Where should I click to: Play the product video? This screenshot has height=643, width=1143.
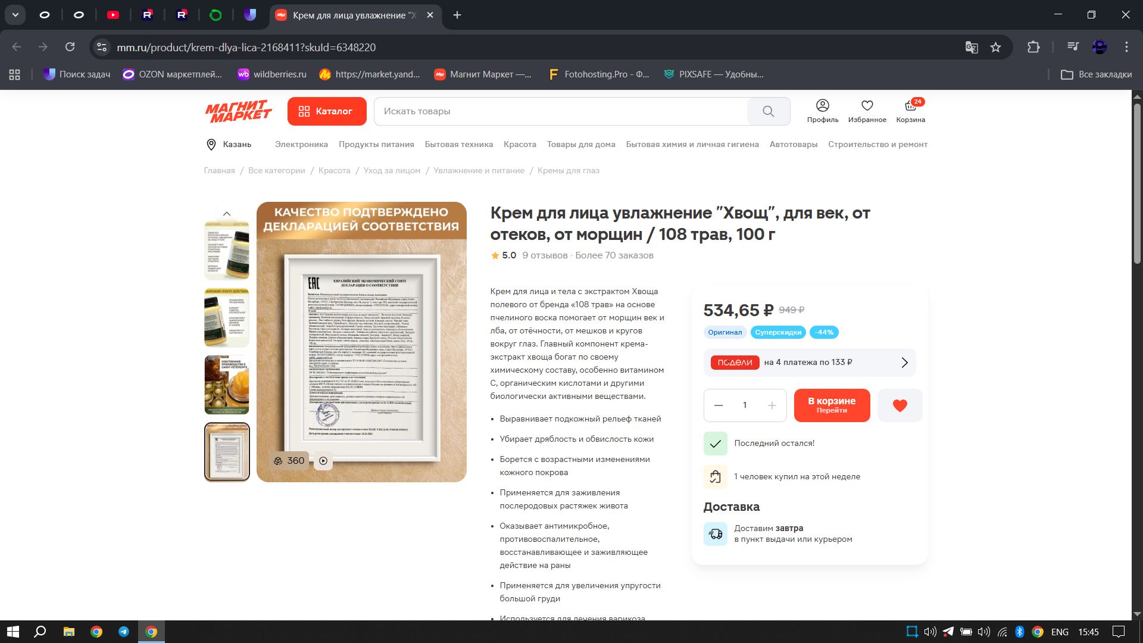pyautogui.click(x=323, y=461)
